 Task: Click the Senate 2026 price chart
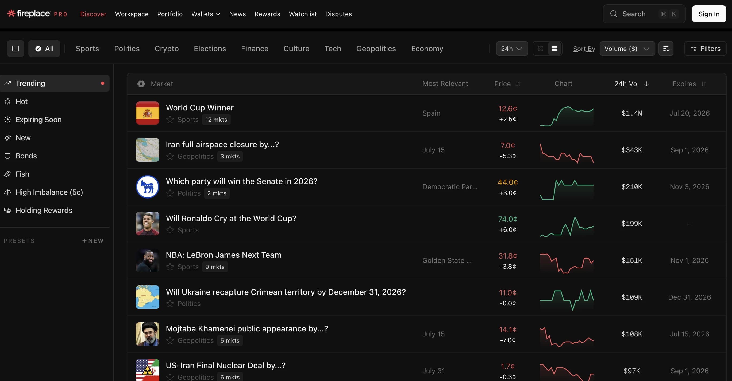pyautogui.click(x=566, y=189)
